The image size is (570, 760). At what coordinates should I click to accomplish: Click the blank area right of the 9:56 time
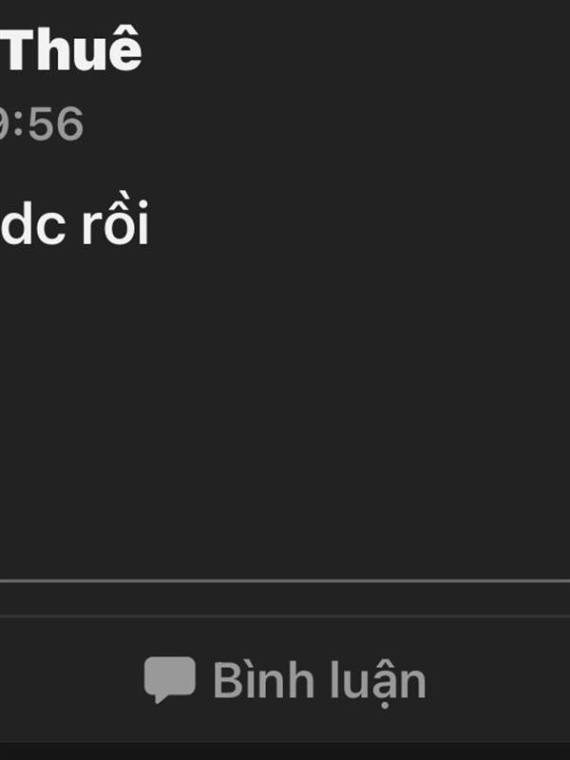click(327, 124)
